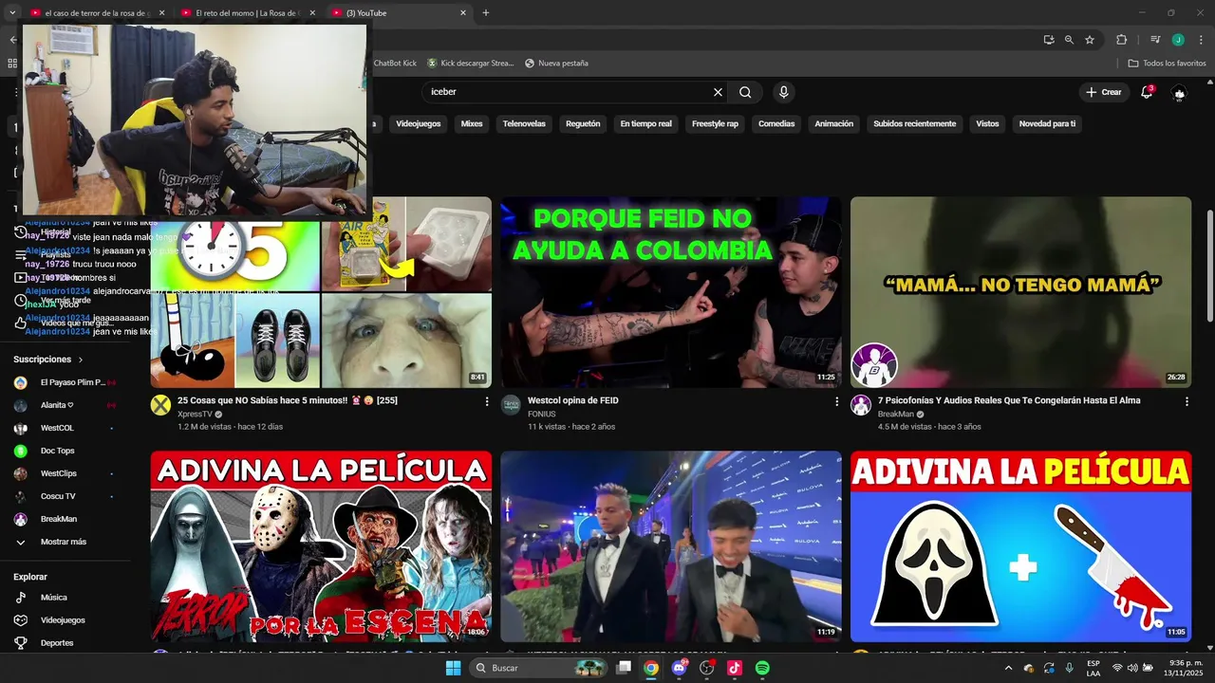Open a new browser tab

coord(486,13)
